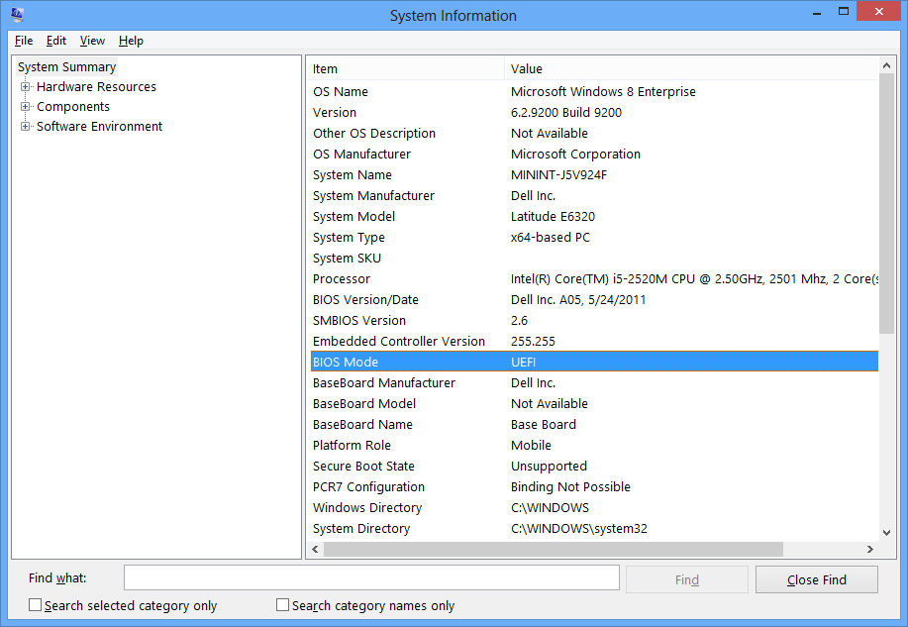Enable Search selected category only checkbox
The width and height of the screenshot is (908, 627).
point(36,605)
